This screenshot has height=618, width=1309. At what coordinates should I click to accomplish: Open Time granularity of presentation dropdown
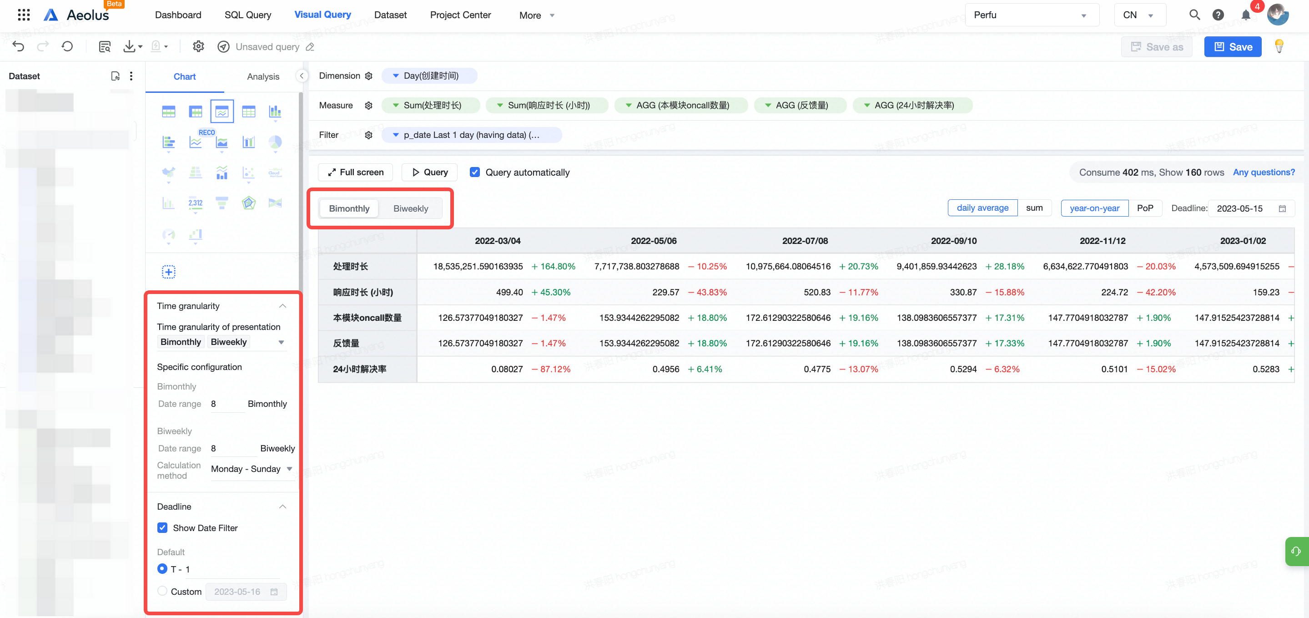coord(221,342)
